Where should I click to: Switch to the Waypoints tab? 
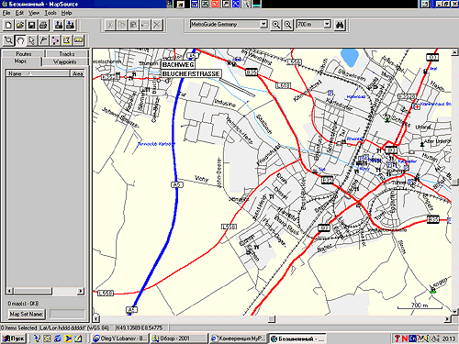click(x=65, y=61)
